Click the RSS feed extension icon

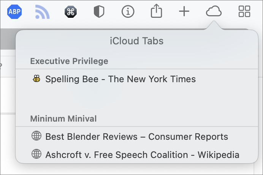point(42,12)
